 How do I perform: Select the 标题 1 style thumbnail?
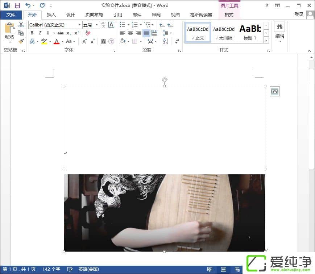[250, 33]
